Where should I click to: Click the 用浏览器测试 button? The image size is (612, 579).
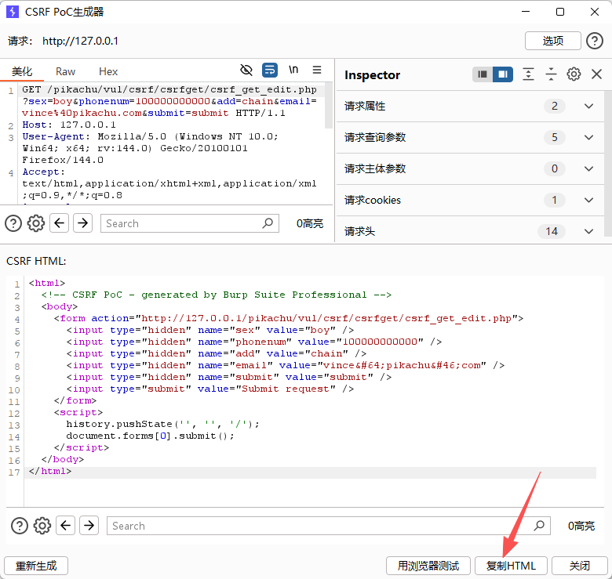click(x=428, y=566)
